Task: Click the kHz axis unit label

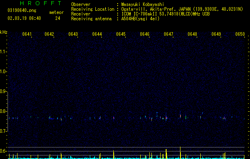Action: pyautogui.click(x=4, y=32)
